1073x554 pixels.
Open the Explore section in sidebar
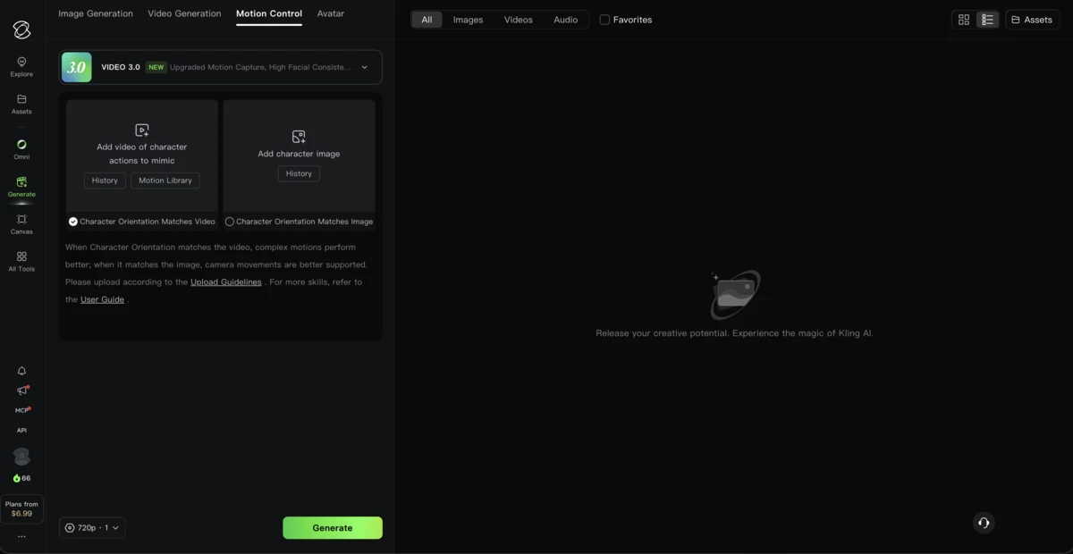(21, 67)
